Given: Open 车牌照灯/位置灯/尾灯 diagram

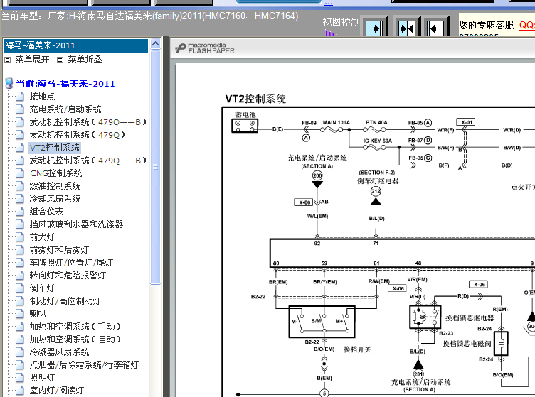Looking at the screenshot, I should point(71,263).
